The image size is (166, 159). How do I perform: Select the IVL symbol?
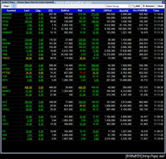coord(4,95)
